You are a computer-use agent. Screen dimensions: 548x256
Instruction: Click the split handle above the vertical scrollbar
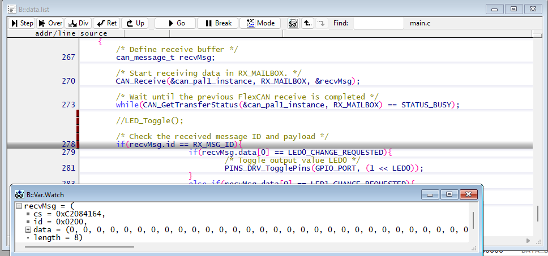pos(537,34)
